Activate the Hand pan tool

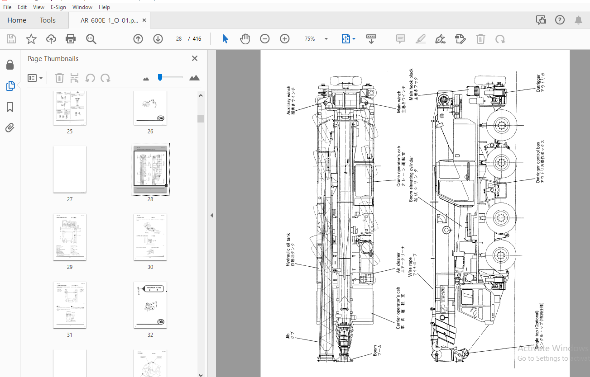coord(245,39)
